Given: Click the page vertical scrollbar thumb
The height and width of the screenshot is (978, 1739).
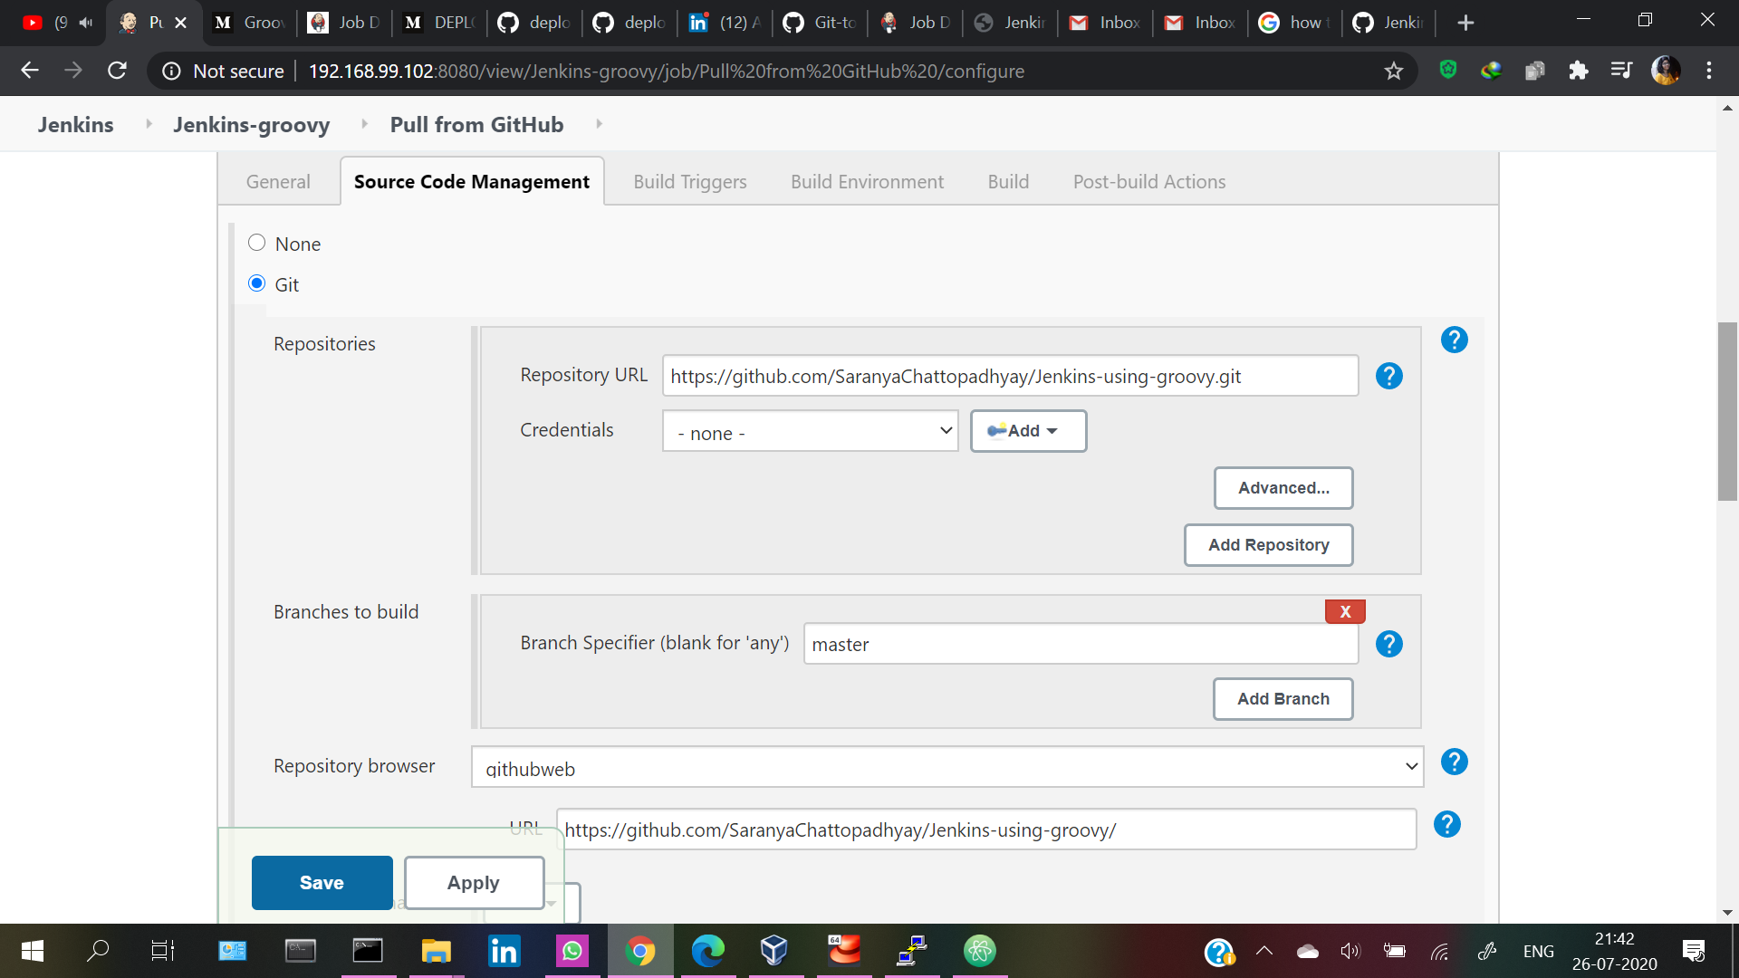Looking at the screenshot, I should pos(1727,412).
